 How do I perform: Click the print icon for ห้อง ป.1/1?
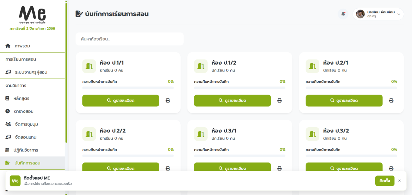click(x=168, y=101)
